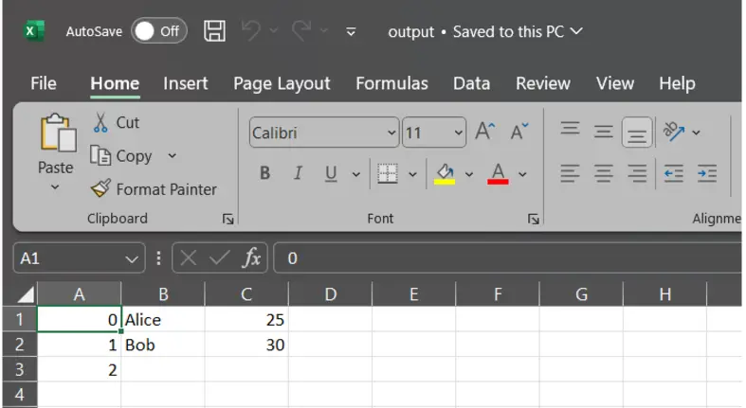The height and width of the screenshot is (408, 746).
Task: Open the Undo history dropdown arrow
Action: tap(274, 31)
